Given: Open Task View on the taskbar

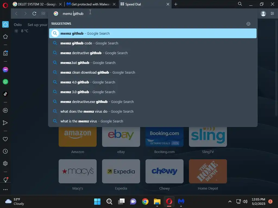Looking at the screenshot, I should 121,201.
